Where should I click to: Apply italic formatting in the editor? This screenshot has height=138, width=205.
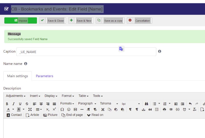[14, 104]
